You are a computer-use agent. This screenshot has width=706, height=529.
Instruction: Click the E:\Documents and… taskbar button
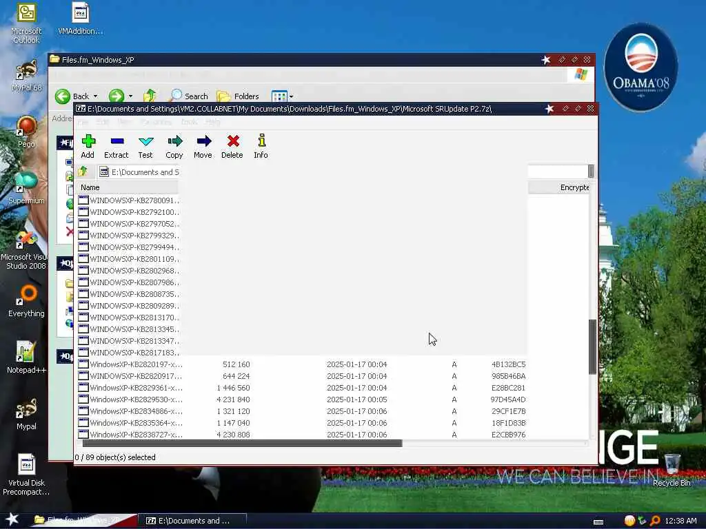192,521
